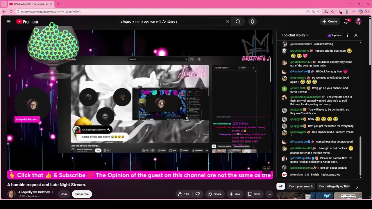Image resolution: width=372 pixels, height=209 pixels.
Task: Click chat message 'Global warming'
Action: [x=323, y=44]
